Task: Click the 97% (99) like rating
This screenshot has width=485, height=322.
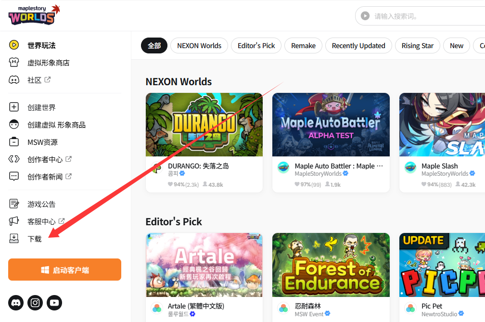Action: (308, 185)
